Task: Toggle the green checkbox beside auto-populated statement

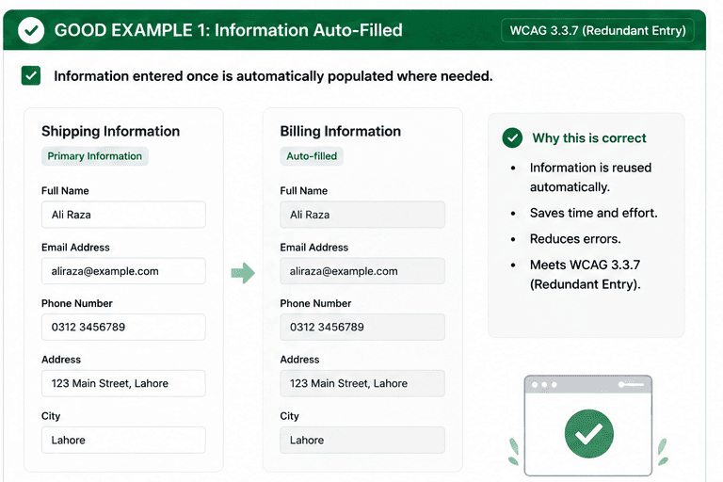Action: pyautogui.click(x=31, y=75)
